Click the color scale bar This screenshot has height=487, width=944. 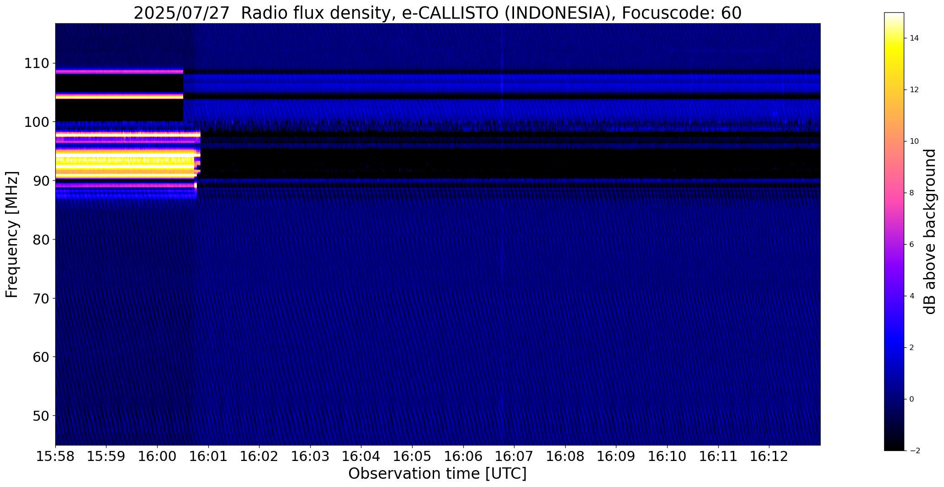pyautogui.click(x=894, y=231)
